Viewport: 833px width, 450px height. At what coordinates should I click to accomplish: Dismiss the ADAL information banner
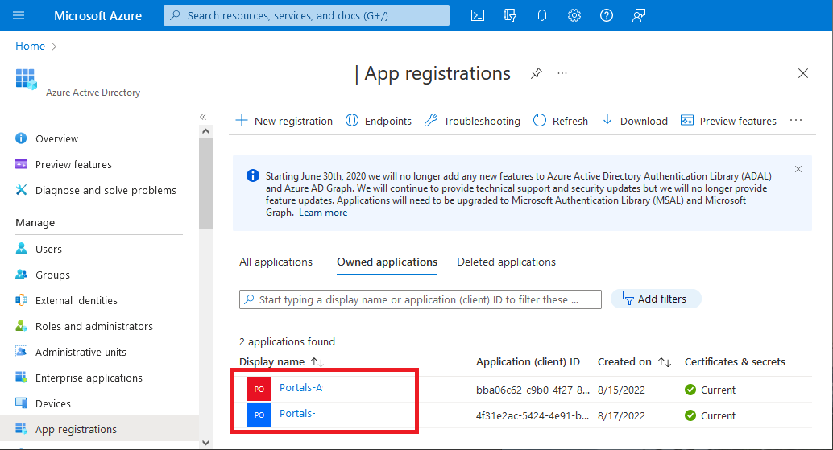click(798, 169)
